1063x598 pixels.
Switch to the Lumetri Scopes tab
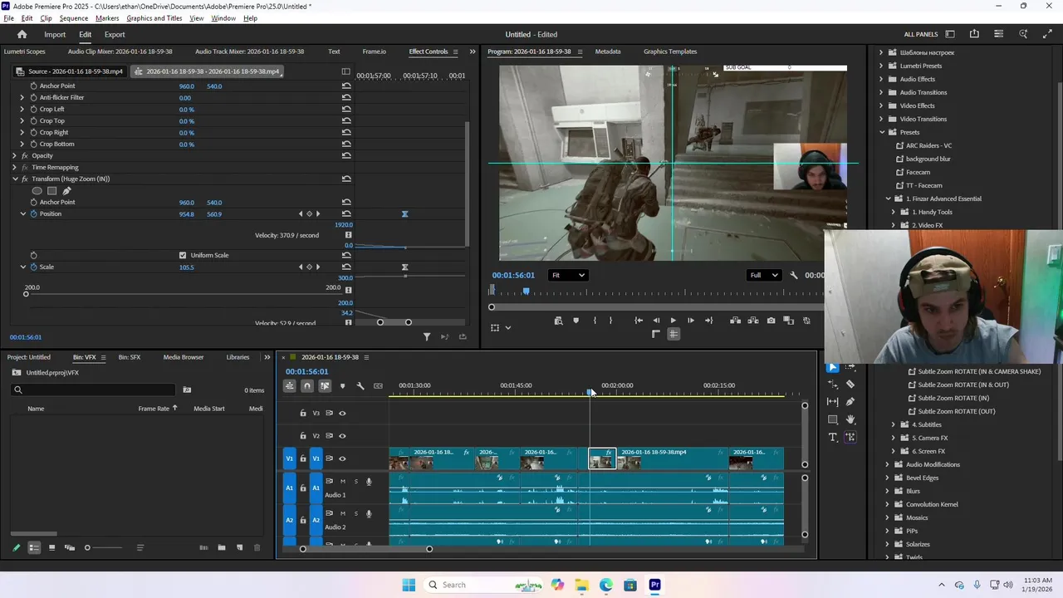(x=25, y=51)
